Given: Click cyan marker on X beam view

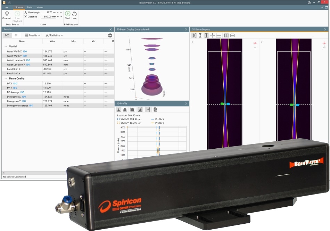Looking at the screenshot, I should [228, 104].
